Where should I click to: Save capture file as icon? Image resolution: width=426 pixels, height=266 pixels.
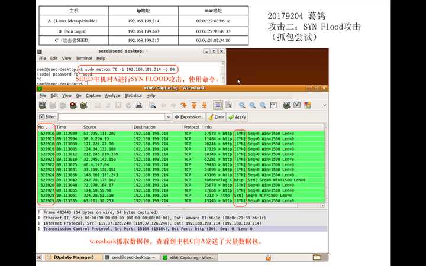pos(108,105)
